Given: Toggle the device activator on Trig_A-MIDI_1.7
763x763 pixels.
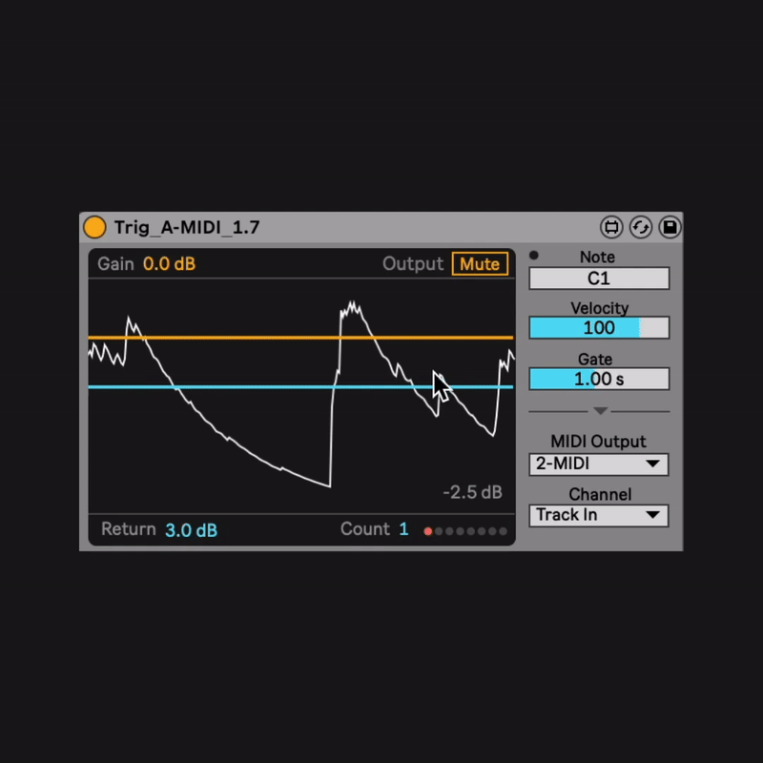Looking at the screenshot, I should point(94,227).
